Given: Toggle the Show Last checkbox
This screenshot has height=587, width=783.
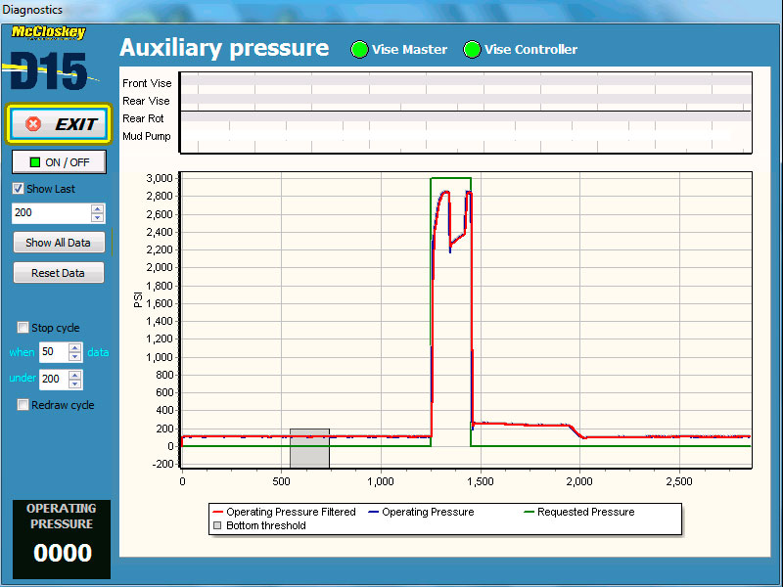Looking at the screenshot, I should (x=19, y=189).
